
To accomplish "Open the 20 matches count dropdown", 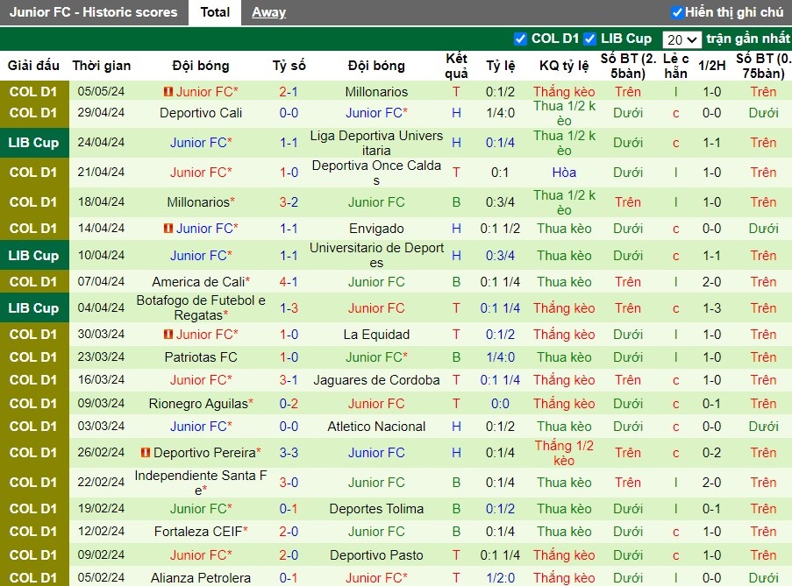I will 681,39.
